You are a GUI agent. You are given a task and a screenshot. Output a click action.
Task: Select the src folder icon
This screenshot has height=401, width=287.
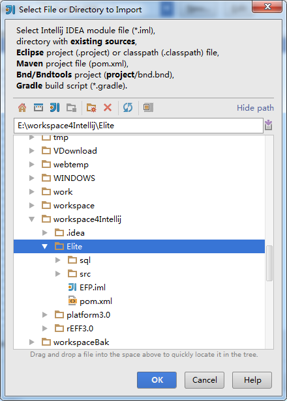[x=72, y=273]
